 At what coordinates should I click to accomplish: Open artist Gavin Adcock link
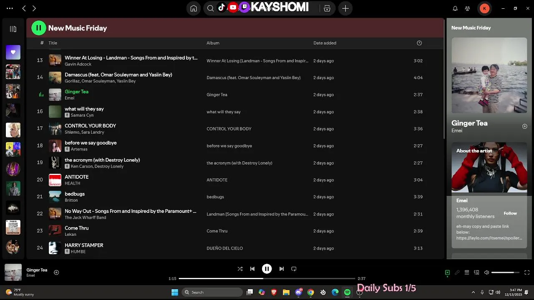point(78,64)
